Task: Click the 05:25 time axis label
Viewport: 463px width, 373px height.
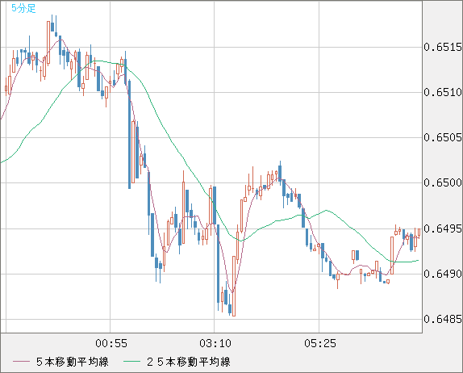Action: [320, 343]
